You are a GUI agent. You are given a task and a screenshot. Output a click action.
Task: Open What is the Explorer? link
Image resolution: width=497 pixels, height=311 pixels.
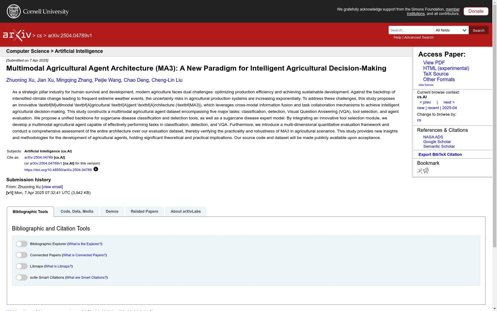[x=85, y=244]
